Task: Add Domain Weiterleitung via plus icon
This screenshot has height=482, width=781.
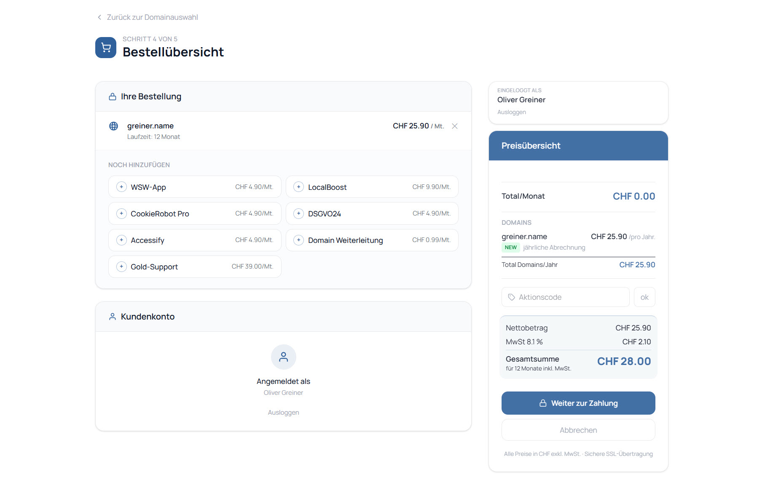Action: click(x=298, y=240)
